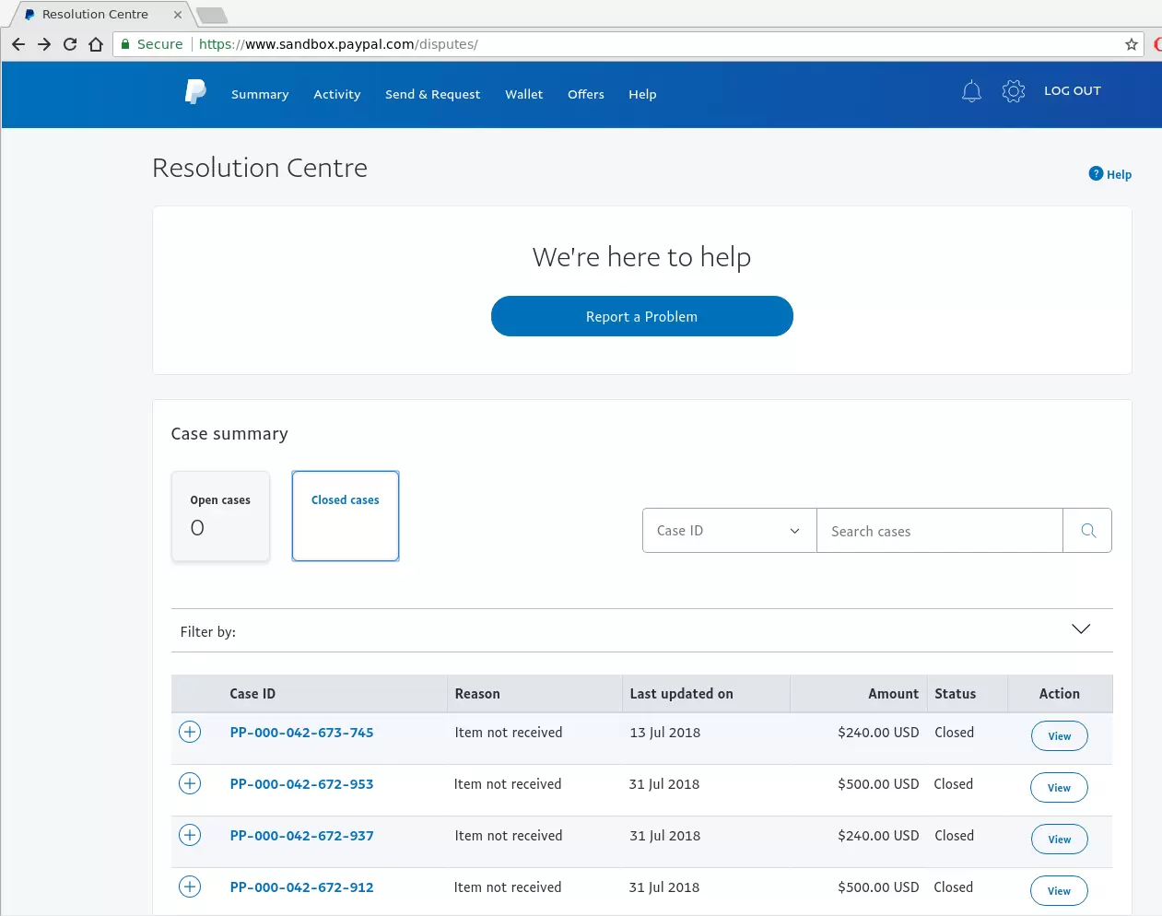The height and width of the screenshot is (916, 1162).
Task: Switch to the Wallet section
Action: click(x=523, y=94)
